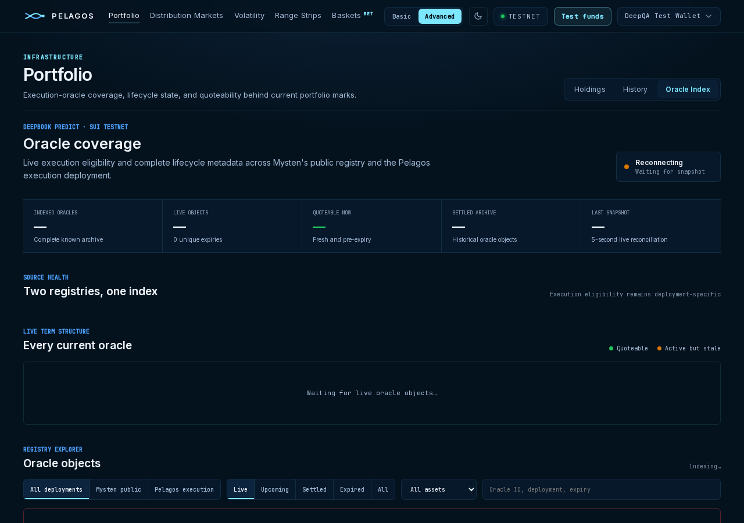Click the Indexed Oracles stat card
744x523 pixels.
93,226
